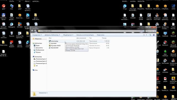Select the Mobogenie desktop icon
This screenshot has width=177, height=100.
pyautogui.click(x=12, y=25)
